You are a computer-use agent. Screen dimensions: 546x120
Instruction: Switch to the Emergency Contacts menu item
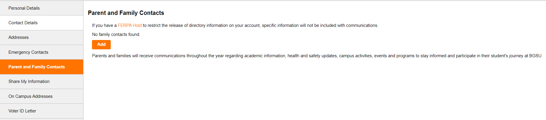28,52
